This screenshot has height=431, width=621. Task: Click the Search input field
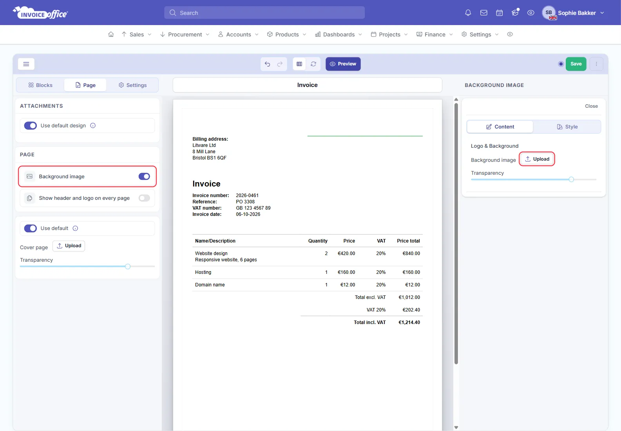(264, 13)
